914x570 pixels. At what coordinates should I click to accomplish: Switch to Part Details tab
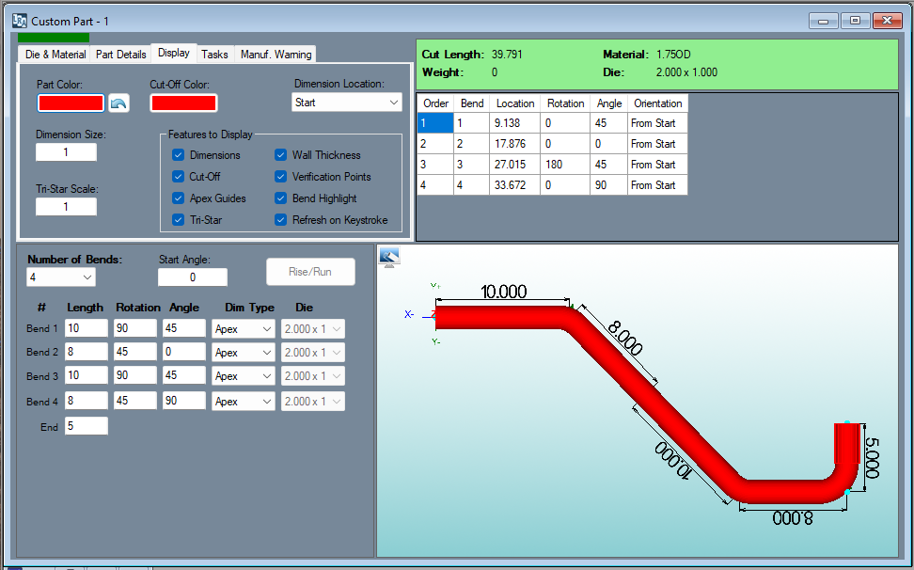point(120,55)
